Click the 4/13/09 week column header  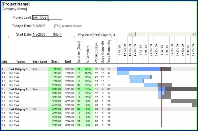(x=193, y=50)
